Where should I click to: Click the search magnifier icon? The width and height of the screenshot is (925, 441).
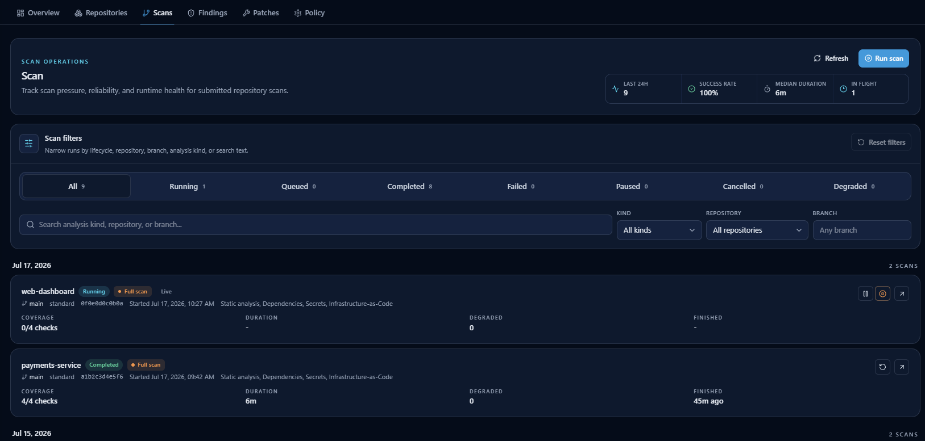coord(31,225)
